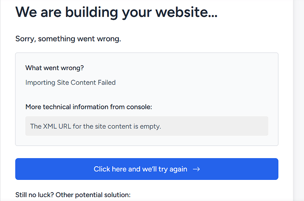Click the 'We are building your website...' heading
The width and height of the screenshot is (304, 201).
tap(116, 12)
